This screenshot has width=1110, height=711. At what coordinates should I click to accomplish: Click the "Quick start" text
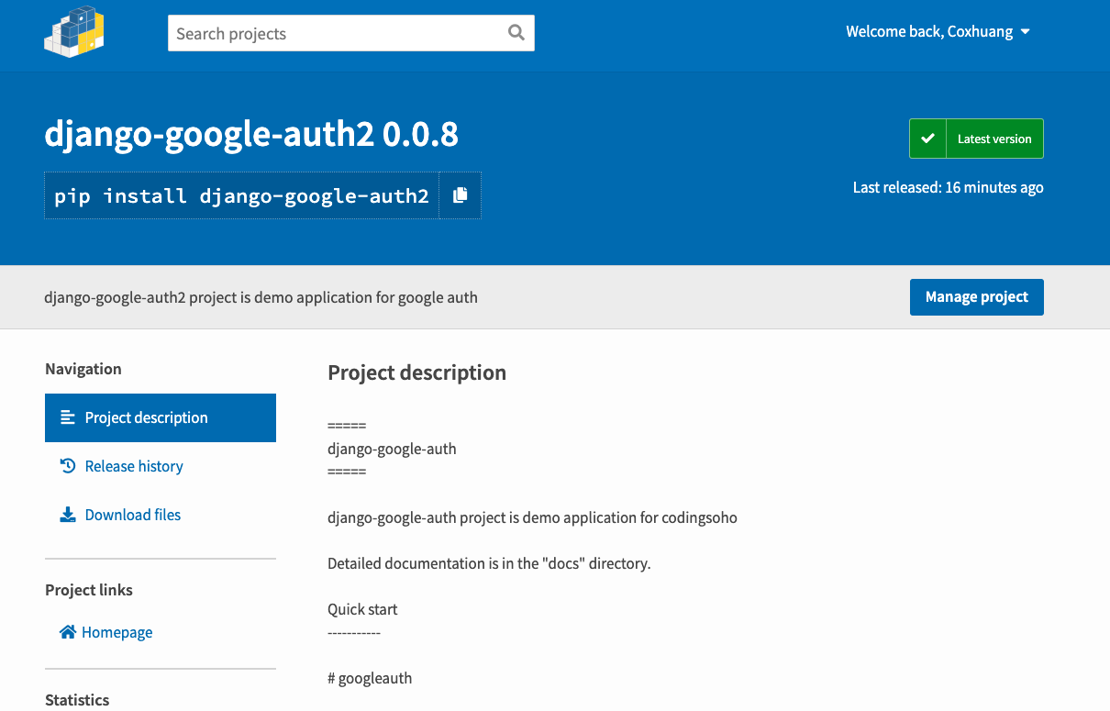tap(362, 609)
